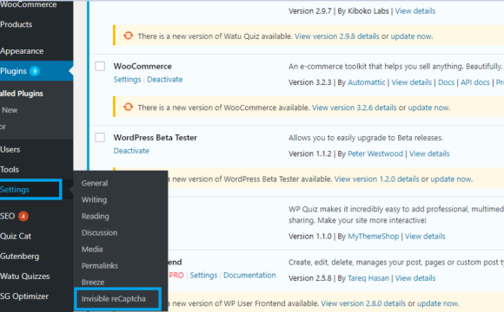504x312 pixels.
Task: Click the WooCommerce update refresh icon
Action: [x=129, y=107]
